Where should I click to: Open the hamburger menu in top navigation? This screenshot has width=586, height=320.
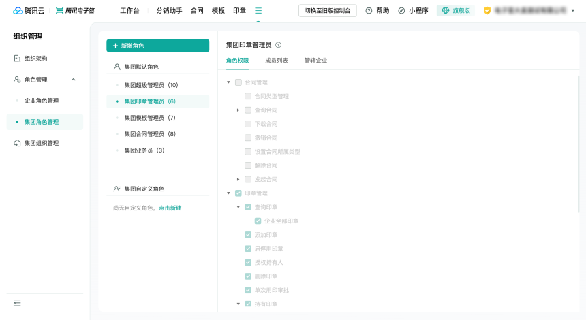258,11
